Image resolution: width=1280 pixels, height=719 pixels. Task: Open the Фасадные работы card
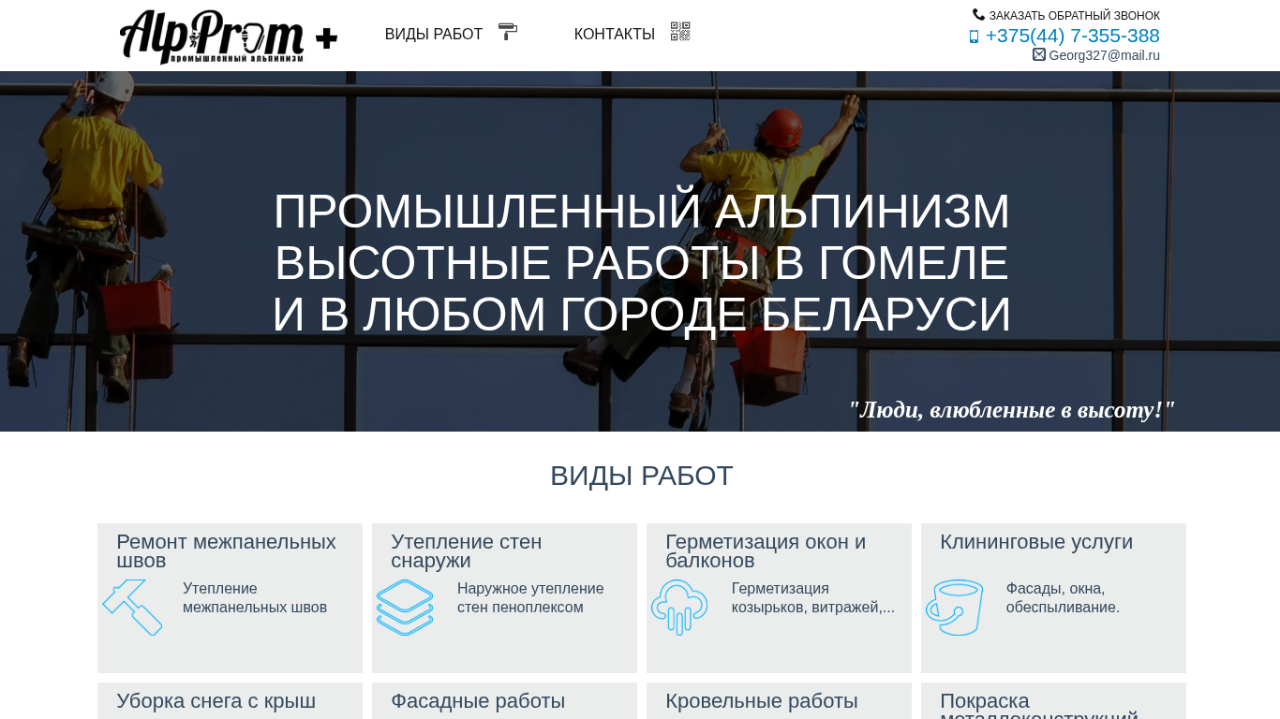(504, 701)
